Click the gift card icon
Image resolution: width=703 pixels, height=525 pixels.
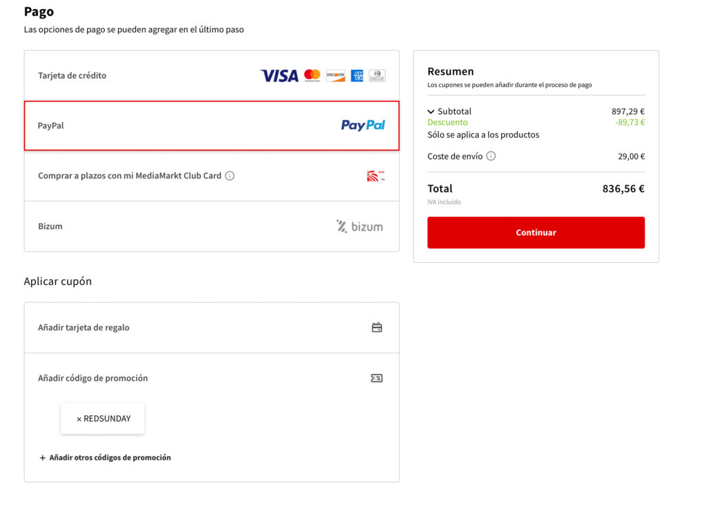(377, 327)
